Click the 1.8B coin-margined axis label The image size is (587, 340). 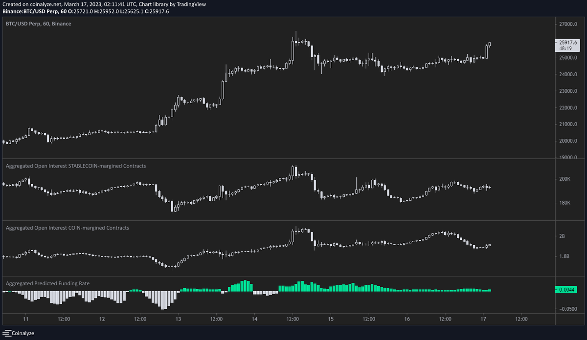coord(564,256)
